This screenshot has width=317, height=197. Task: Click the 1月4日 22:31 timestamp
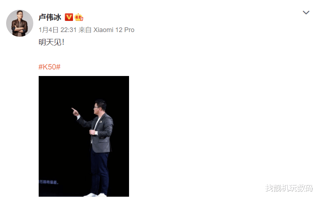click(57, 30)
